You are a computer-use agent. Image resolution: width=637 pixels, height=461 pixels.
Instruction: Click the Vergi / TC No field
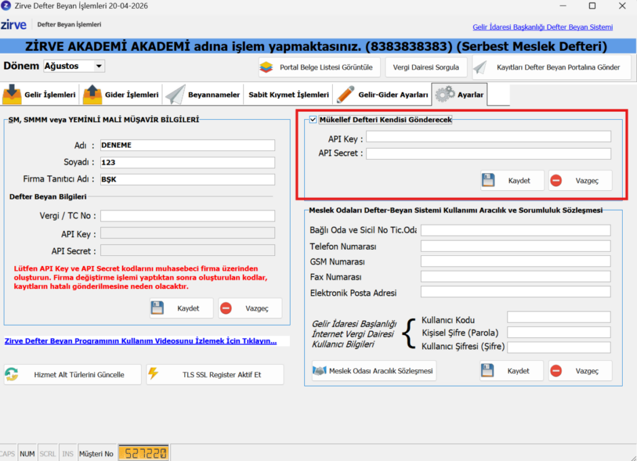pos(188,216)
